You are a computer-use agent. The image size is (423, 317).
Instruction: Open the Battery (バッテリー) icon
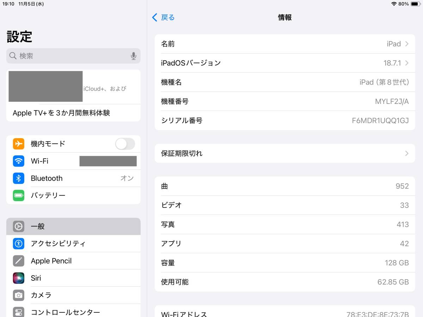pos(19,195)
